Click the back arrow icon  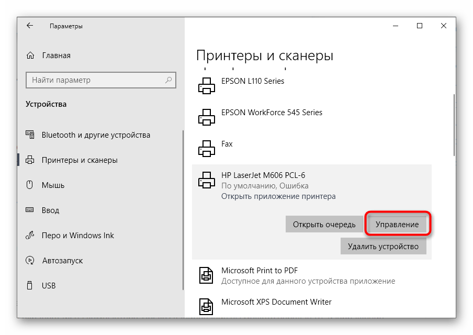point(30,26)
